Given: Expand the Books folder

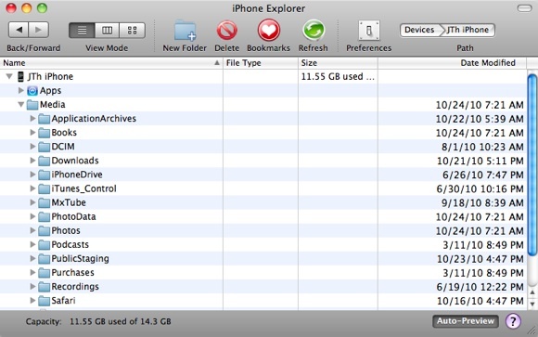Looking at the screenshot, I should pyautogui.click(x=32, y=133).
